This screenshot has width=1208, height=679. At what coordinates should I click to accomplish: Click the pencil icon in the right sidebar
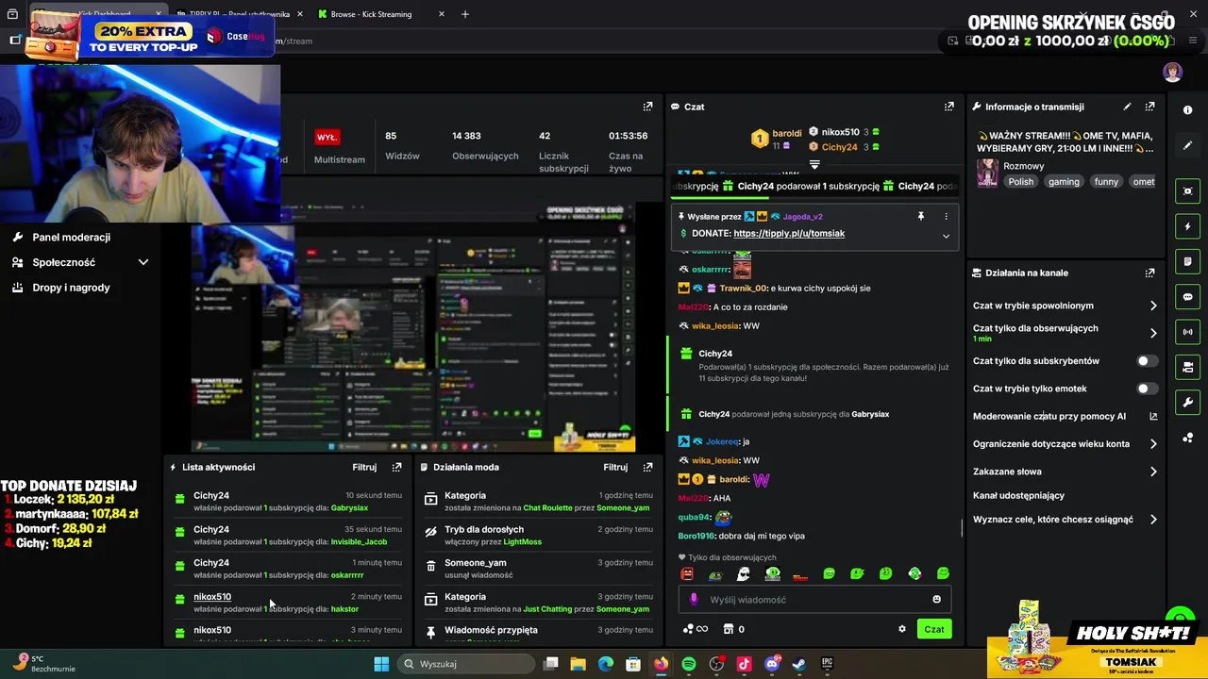click(x=1187, y=145)
